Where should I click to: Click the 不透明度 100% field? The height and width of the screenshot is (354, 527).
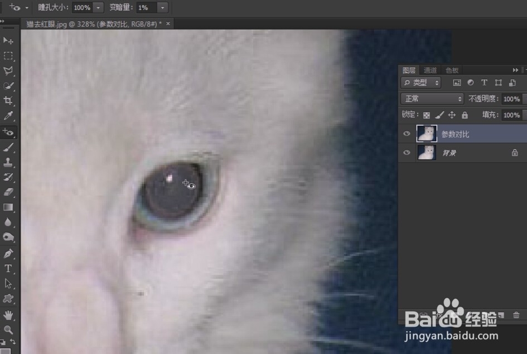click(512, 99)
